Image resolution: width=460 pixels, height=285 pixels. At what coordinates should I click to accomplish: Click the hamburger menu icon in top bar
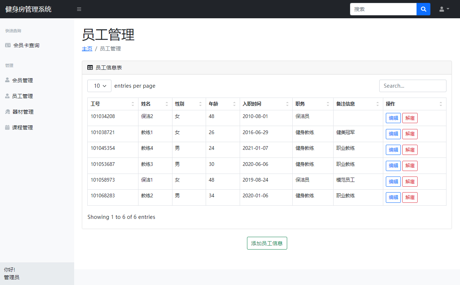[79, 9]
